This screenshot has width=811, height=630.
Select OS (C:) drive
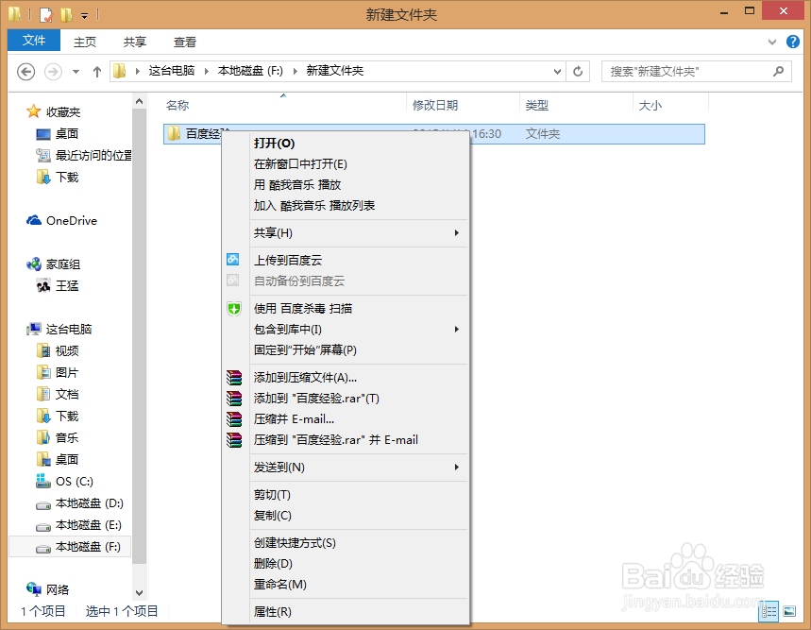click(x=64, y=482)
